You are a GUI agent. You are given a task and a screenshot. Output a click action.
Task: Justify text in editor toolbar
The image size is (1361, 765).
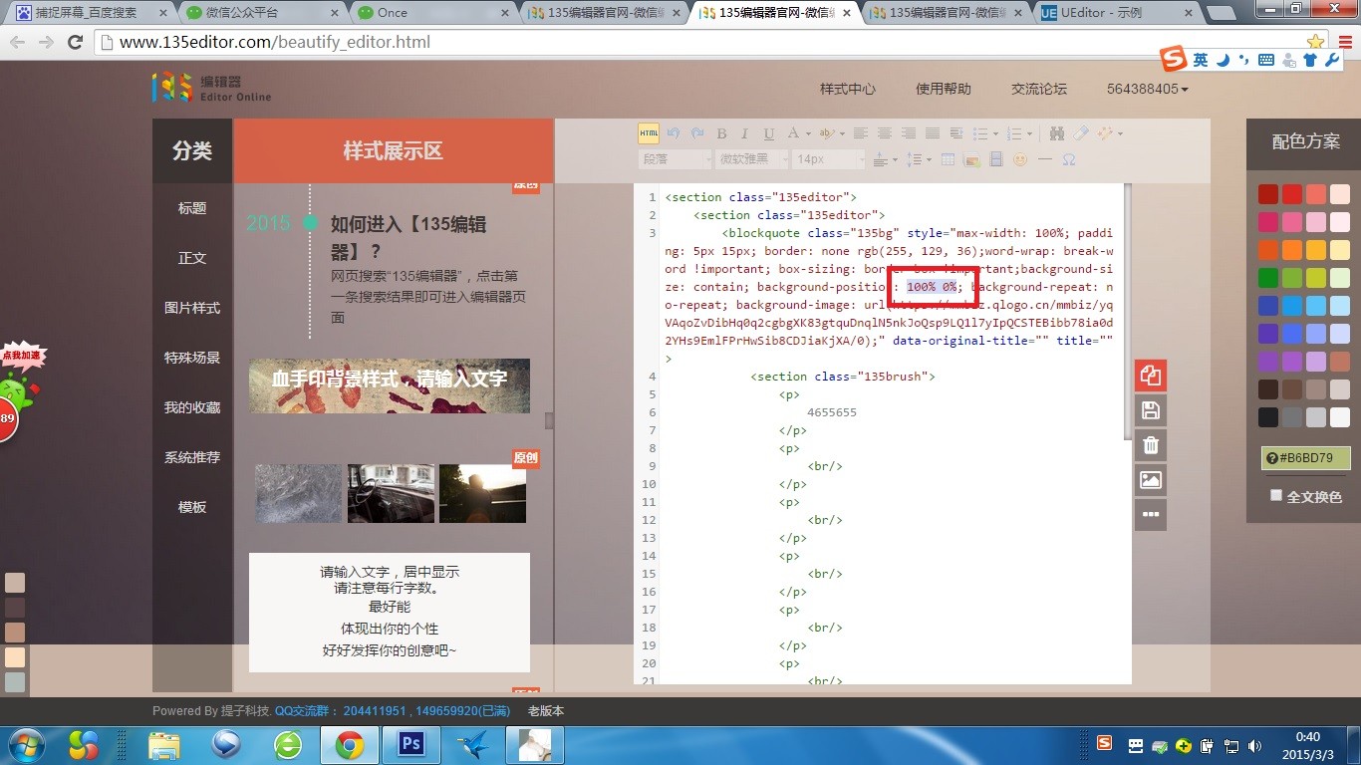pos(933,133)
